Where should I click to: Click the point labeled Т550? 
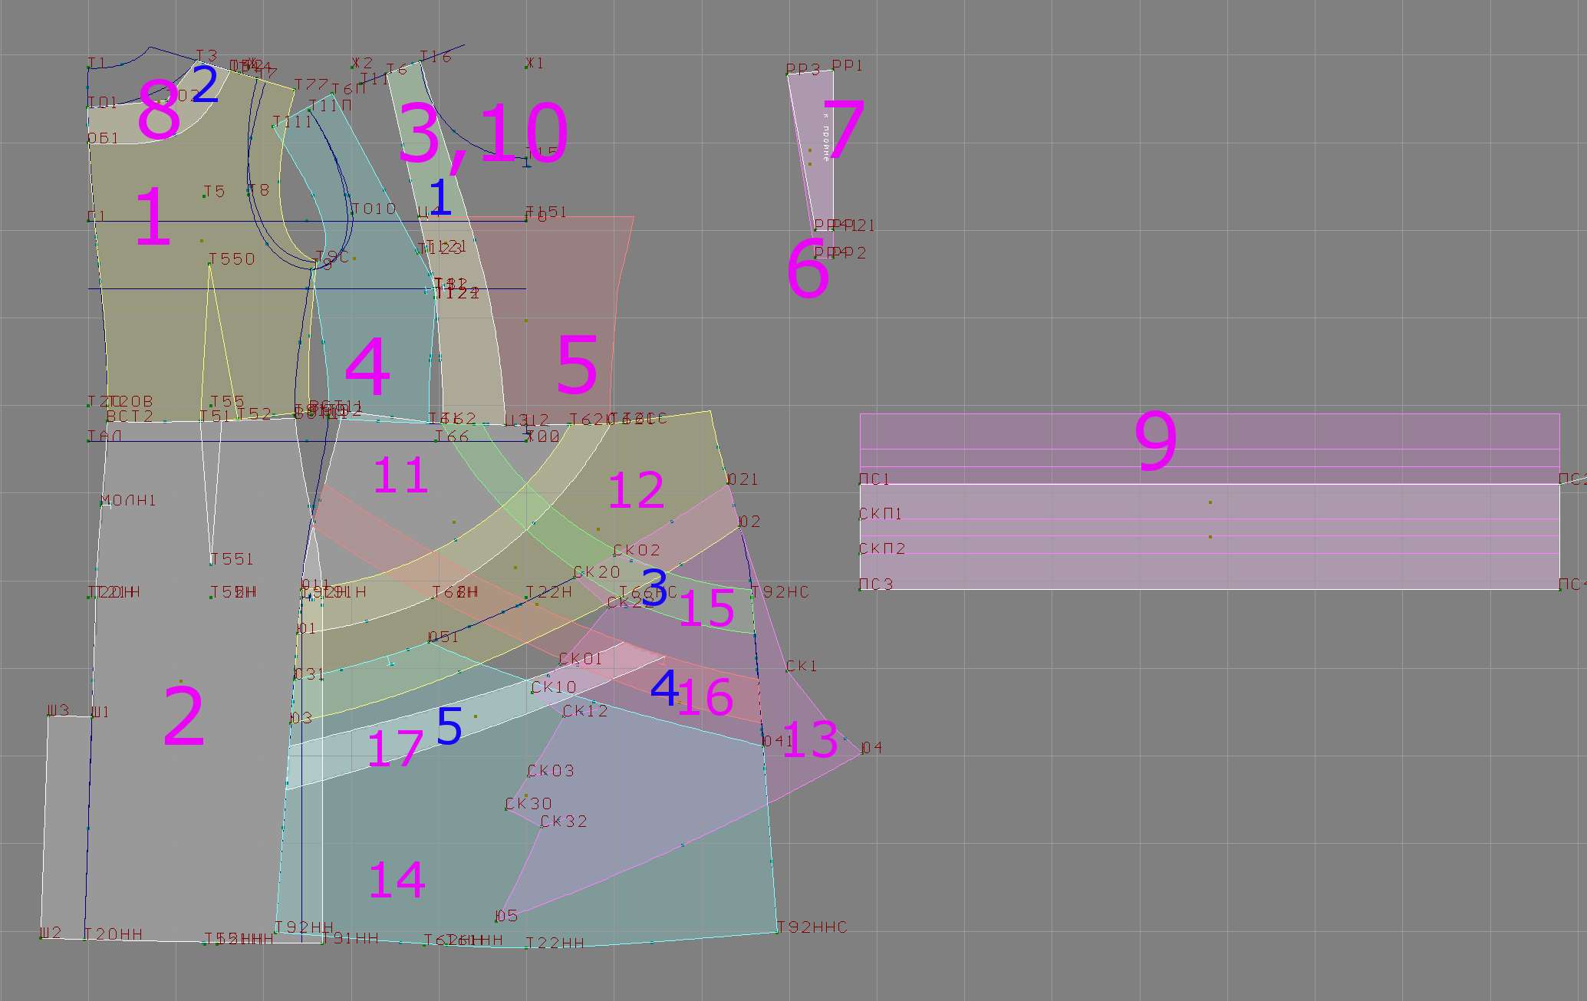pyautogui.click(x=209, y=265)
